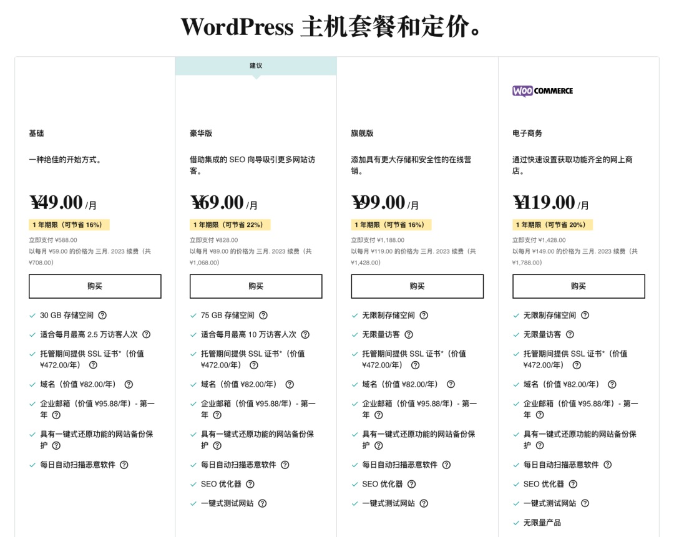Click 购买 button for 基础 plan

click(x=95, y=286)
